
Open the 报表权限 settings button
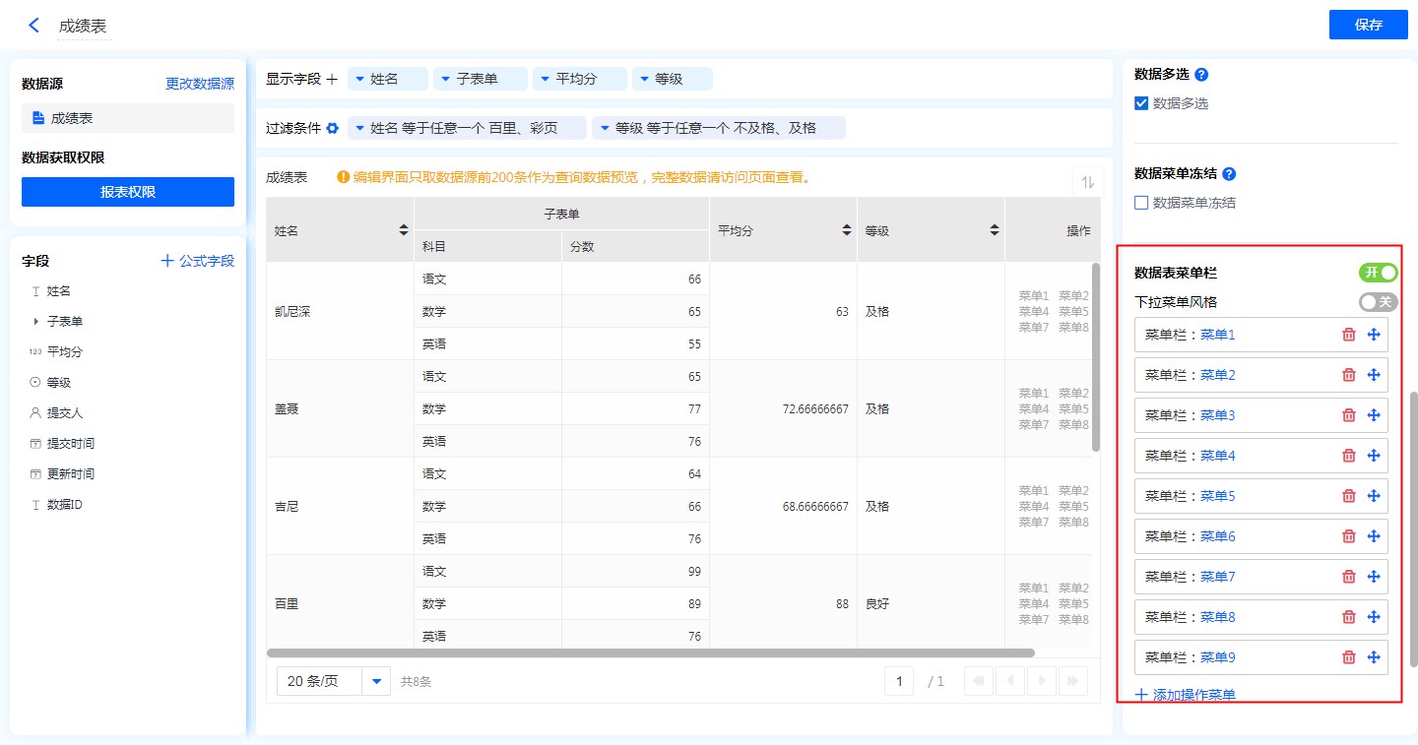coord(128,192)
